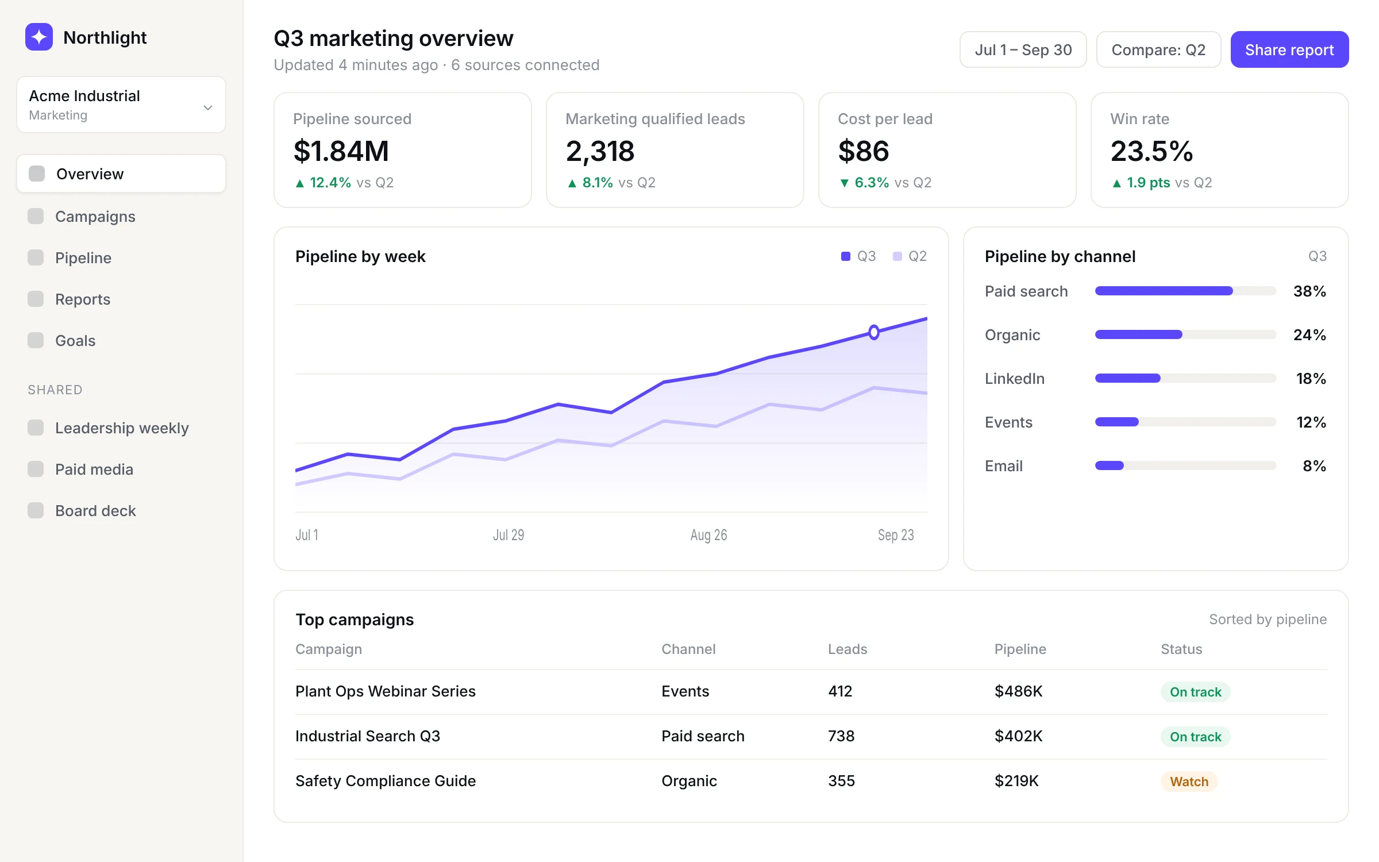Click the Sorted by pipeline label

[1268, 619]
